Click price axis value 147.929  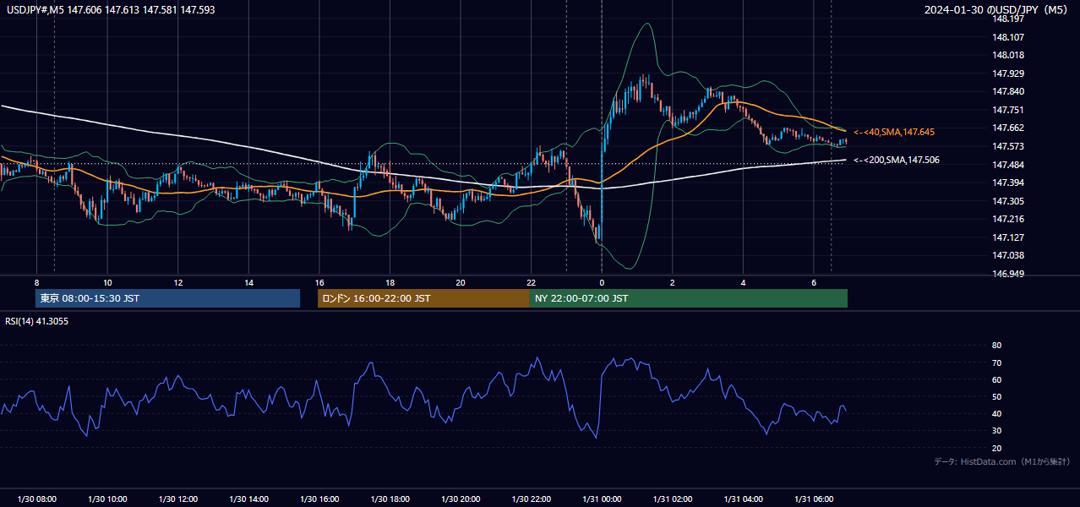tap(1009, 74)
